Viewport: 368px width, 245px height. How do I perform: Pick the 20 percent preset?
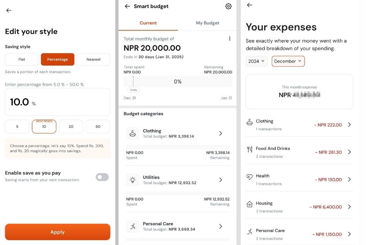pyautogui.click(x=71, y=127)
